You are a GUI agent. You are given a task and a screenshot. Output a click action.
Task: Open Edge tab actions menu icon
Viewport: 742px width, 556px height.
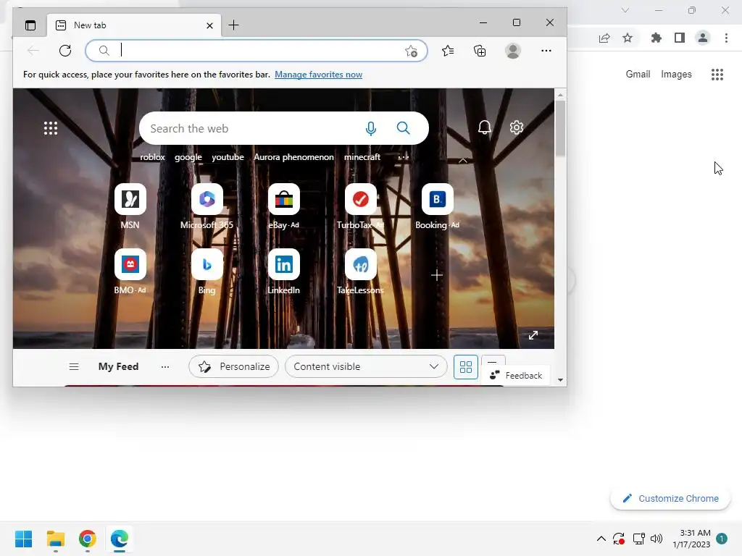[x=30, y=25]
